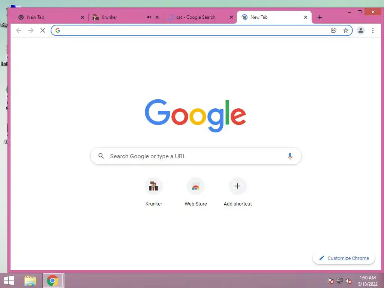Image resolution: width=384 pixels, height=288 pixels.
Task: Mute the Krunker tab audio icon
Action: pos(149,17)
